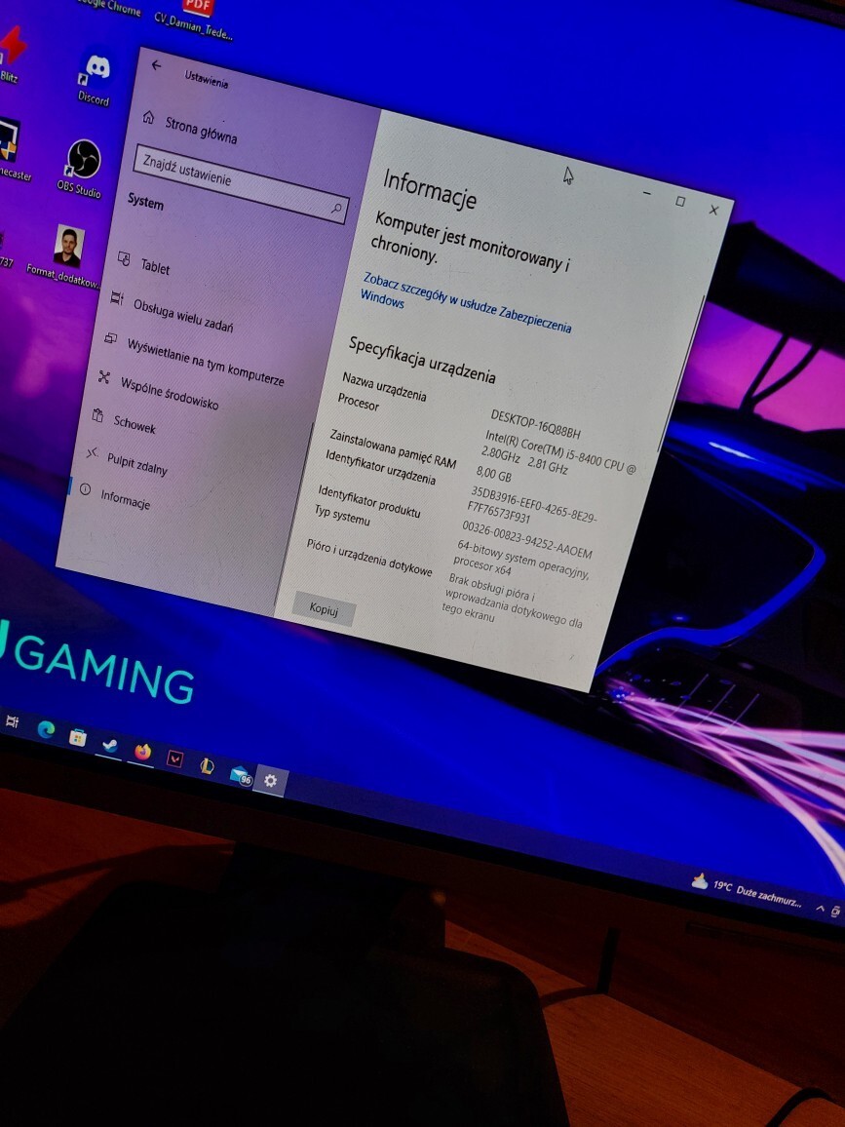845x1127 pixels.
Task: Open the 19°C weather widget in taskbar
Action: tap(746, 890)
